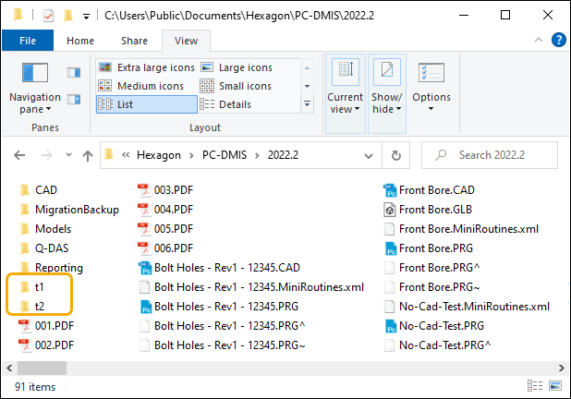Open the 003.PDF file
Screen dimensions: 571x399
coord(173,190)
